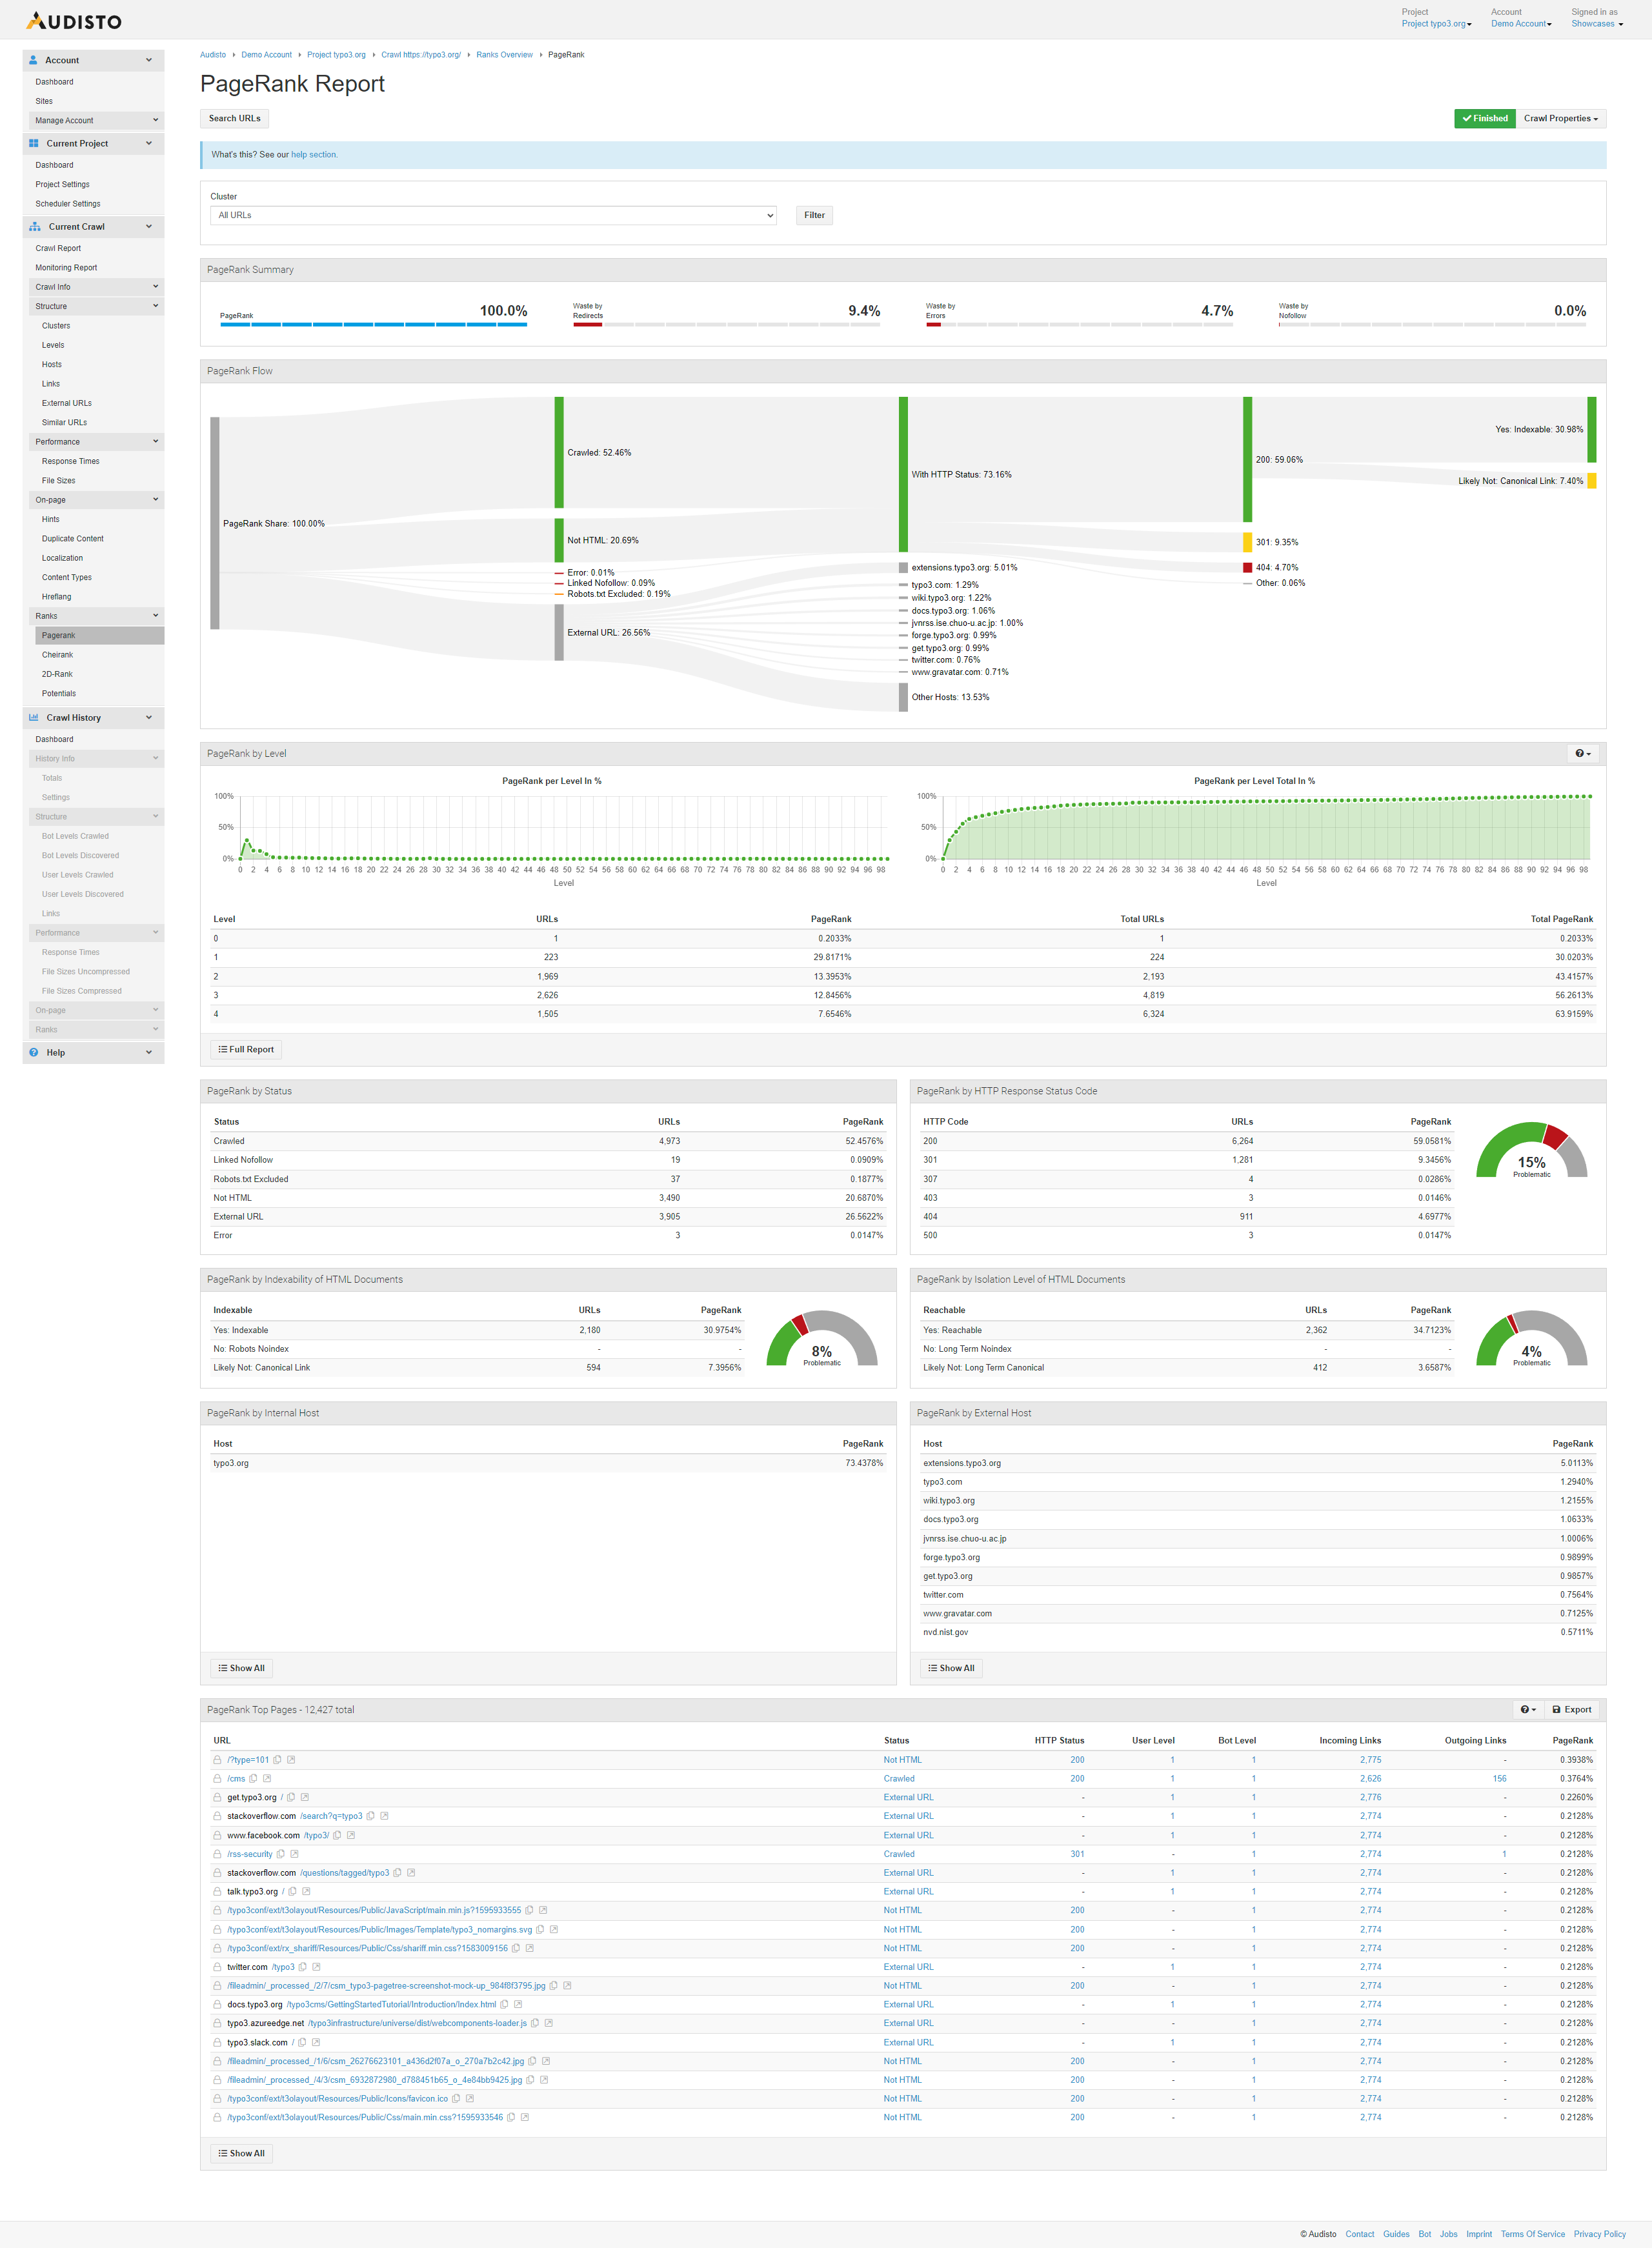Copy the /rss-security URL icon
The width and height of the screenshot is (1652, 2248).
pyautogui.click(x=280, y=1854)
